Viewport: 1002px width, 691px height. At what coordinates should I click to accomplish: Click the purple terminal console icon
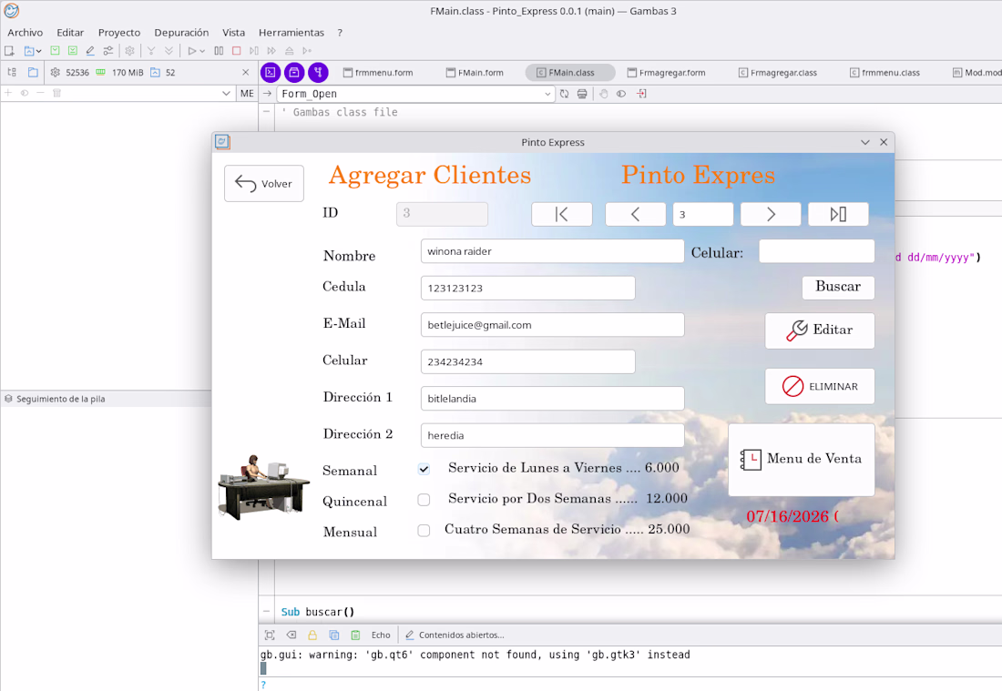(271, 72)
